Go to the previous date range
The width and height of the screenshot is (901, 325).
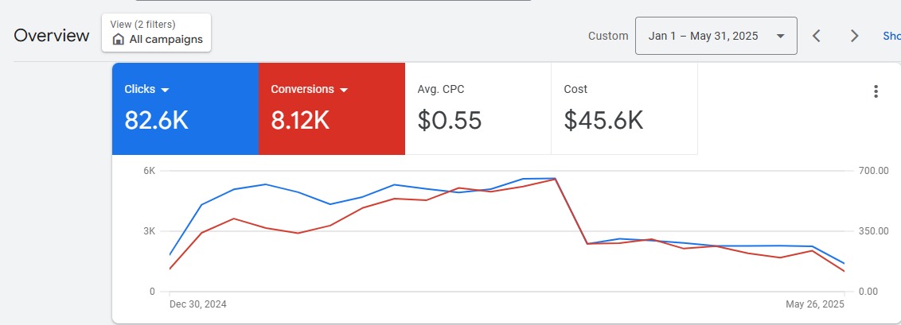(816, 36)
